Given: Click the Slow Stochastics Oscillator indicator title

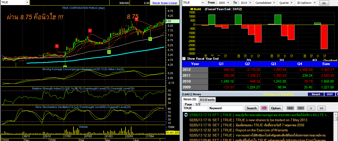Looking at the screenshot, I should [x=83, y=107].
